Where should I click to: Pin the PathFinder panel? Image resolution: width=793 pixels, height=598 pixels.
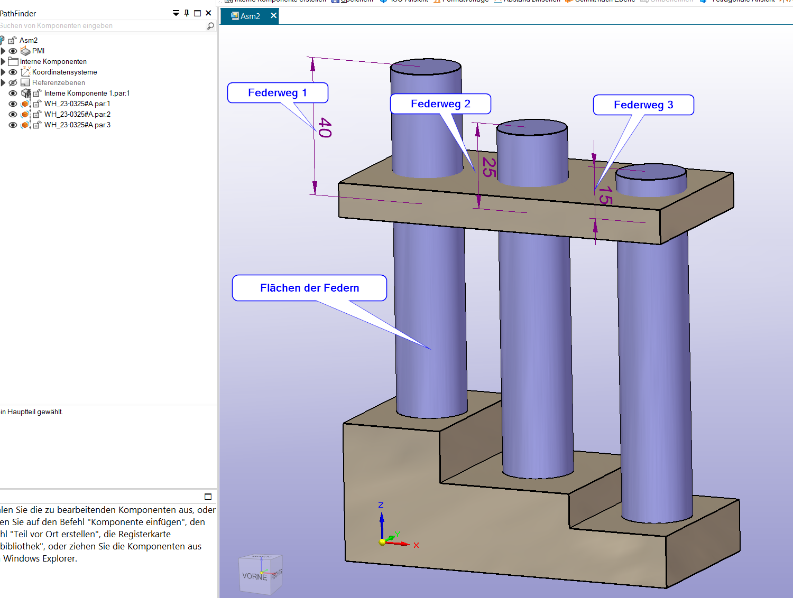point(187,13)
